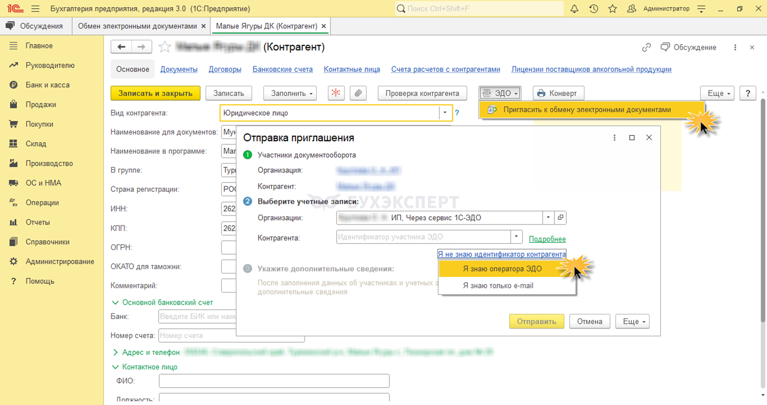767x405 pixels.
Task: Navigate back with the left arrow button
Action: tap(121, 47)
